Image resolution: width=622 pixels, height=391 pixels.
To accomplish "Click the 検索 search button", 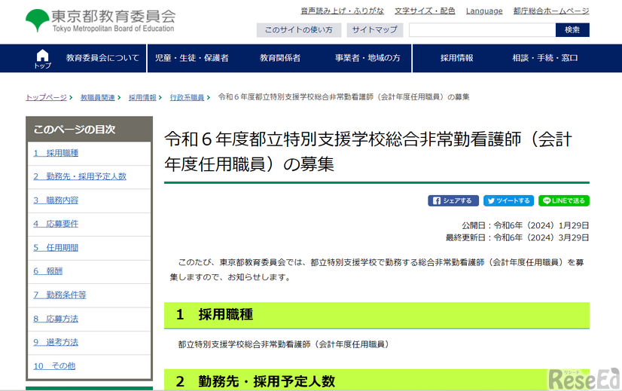I will coord(572,30).
